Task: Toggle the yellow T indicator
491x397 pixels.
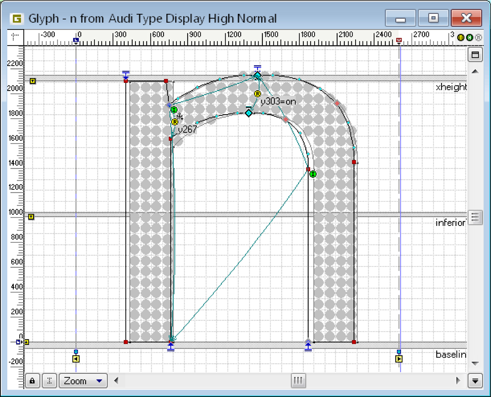Action: [x=461, y=38]
